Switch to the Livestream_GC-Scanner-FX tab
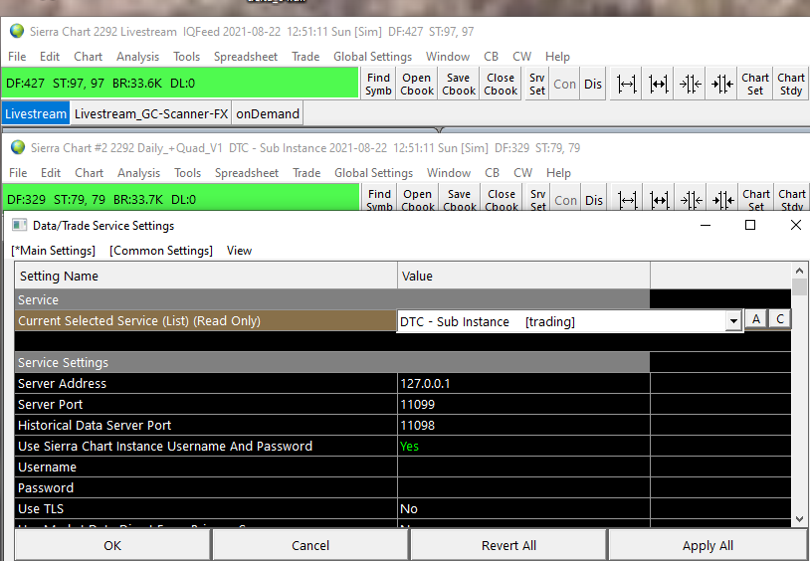The height and width of the screenshot is (561, 810). pos(151,113)
